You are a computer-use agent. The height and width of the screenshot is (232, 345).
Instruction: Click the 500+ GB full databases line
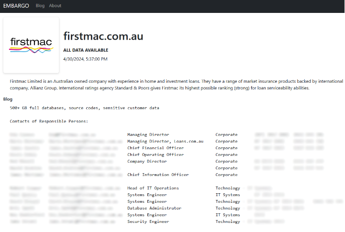[84, 108]
